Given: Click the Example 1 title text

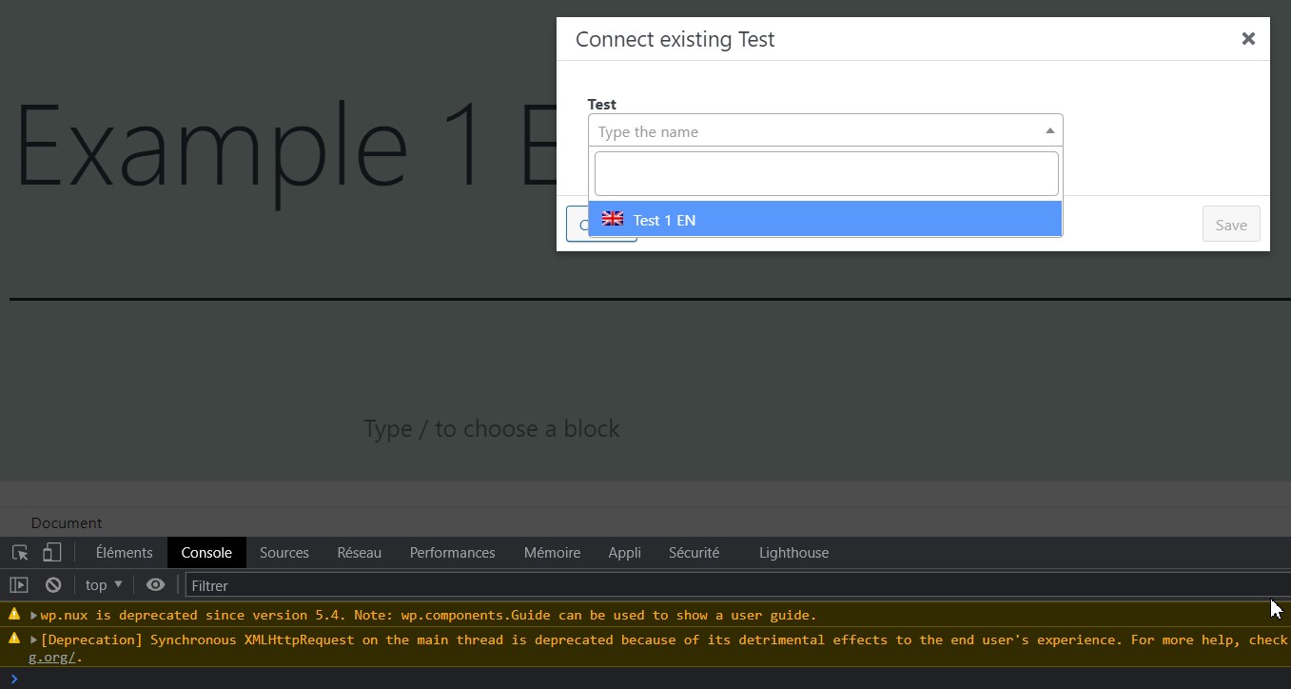Looking at the screenshot, I should click(285, 145).
